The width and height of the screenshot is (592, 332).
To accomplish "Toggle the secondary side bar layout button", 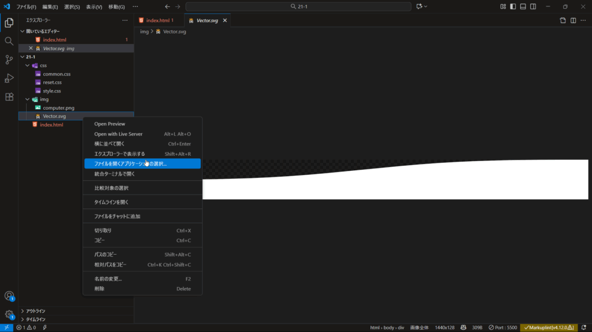I will tap(532, 6).
